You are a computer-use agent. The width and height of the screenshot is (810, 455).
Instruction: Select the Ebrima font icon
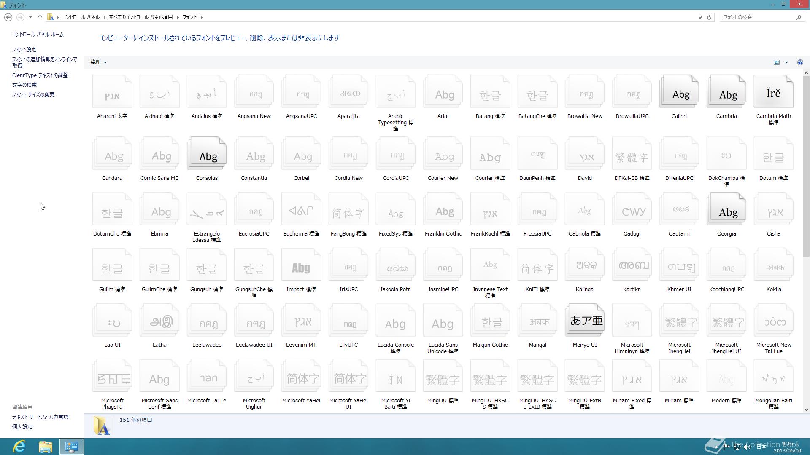click(x=159, y=209)
